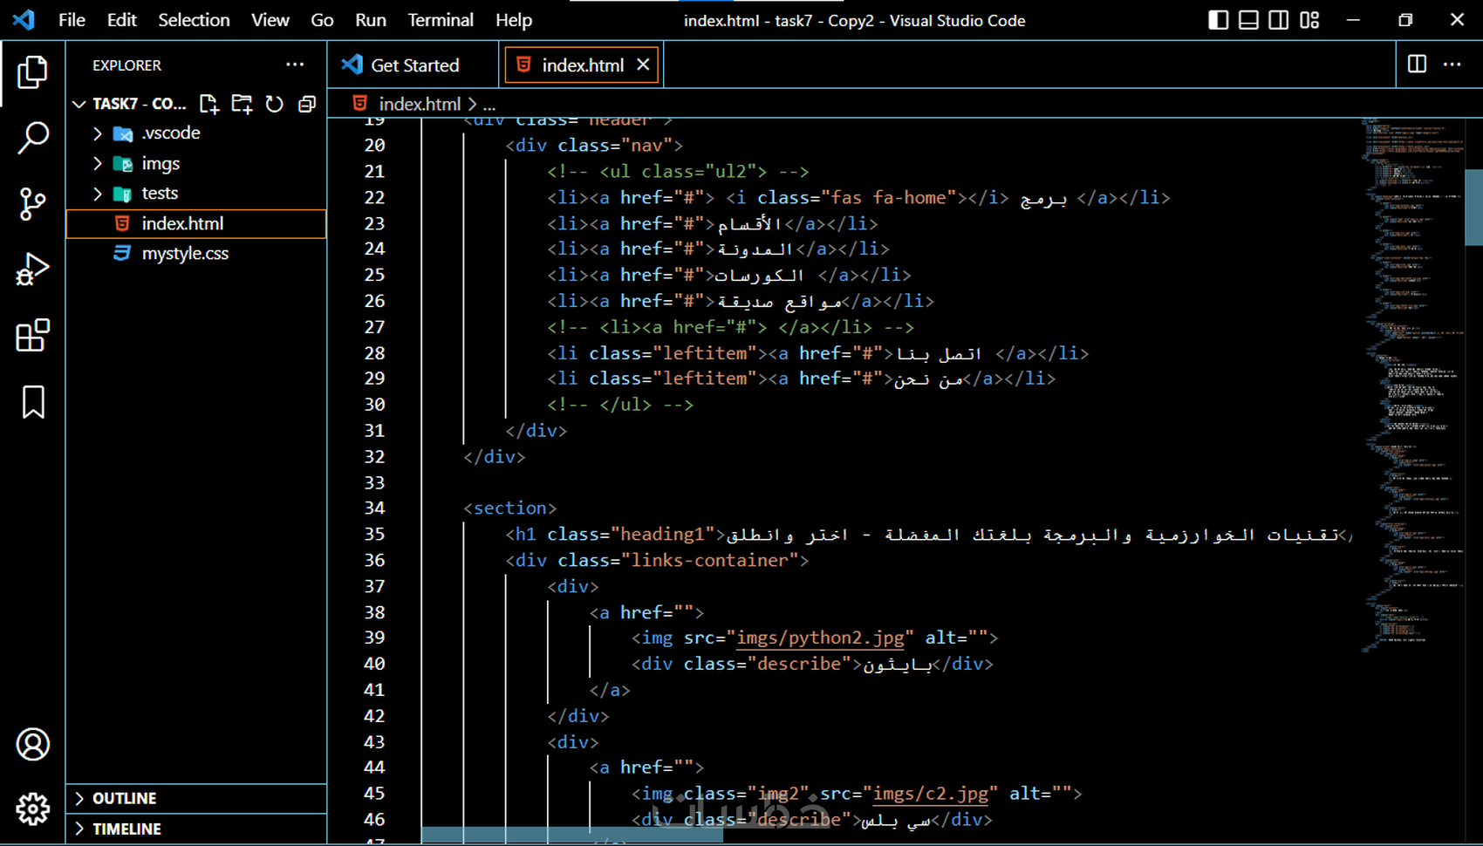Open the Explorer view in activity bar
Viewport: 1483px width, 846px height.
click(32, 72)
